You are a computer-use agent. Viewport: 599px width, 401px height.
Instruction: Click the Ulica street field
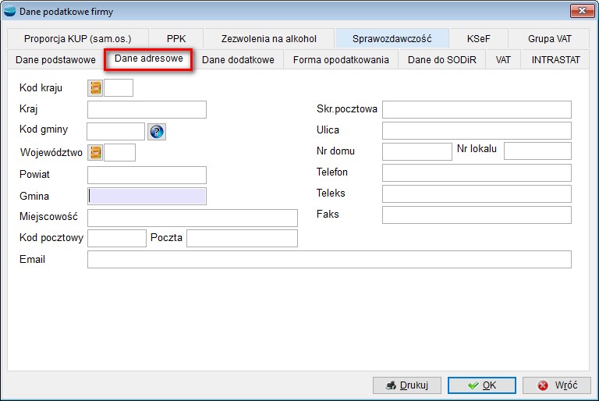pyautogui.click(x=476, y=130)
